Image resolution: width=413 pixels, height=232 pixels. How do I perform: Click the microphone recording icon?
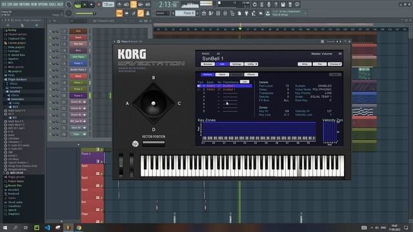point(268,5)
